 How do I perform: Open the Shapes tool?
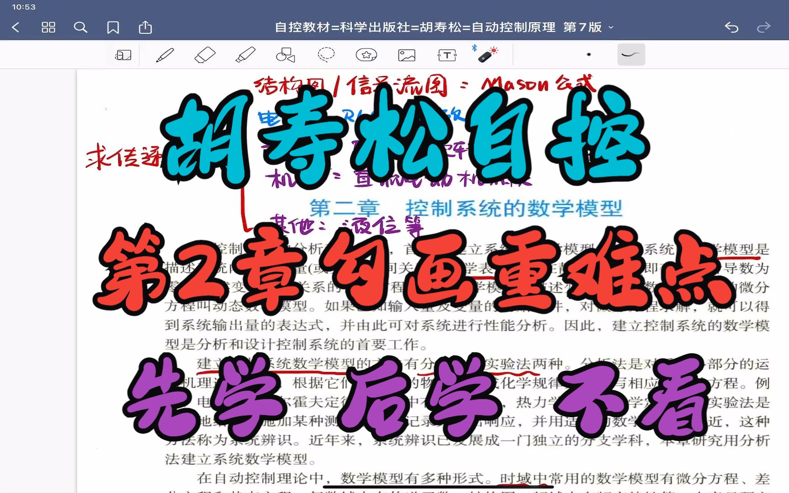(x=285, y=54)
